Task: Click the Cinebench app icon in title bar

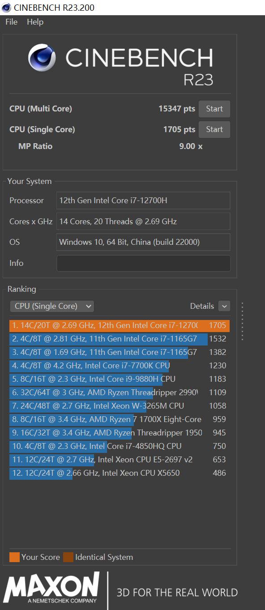Action: (x=7, y=8)
